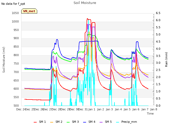Click the SM 5 legend entry
This screenshot has width=170, height=127.
tap(106, 122)
